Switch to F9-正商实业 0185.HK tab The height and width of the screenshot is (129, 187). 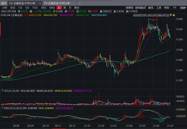coord(57,3)
